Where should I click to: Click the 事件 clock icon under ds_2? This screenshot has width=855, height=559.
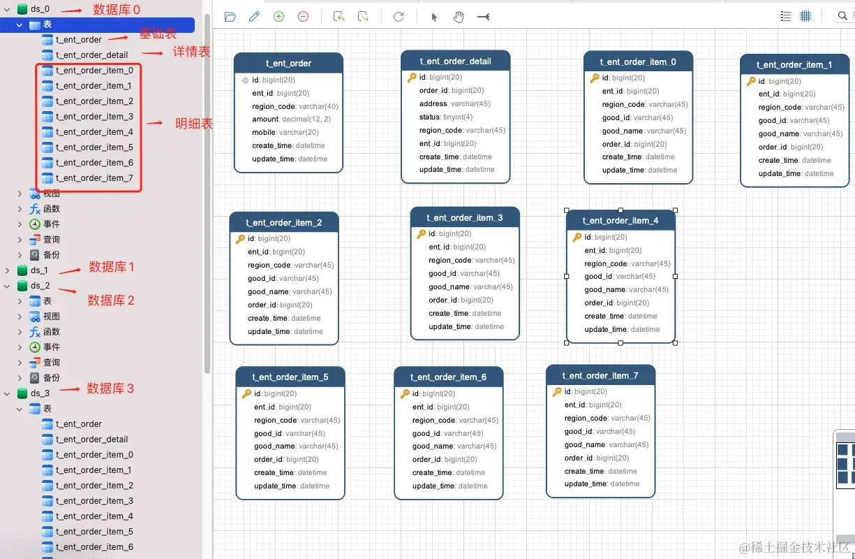click(x=35, y=347)
